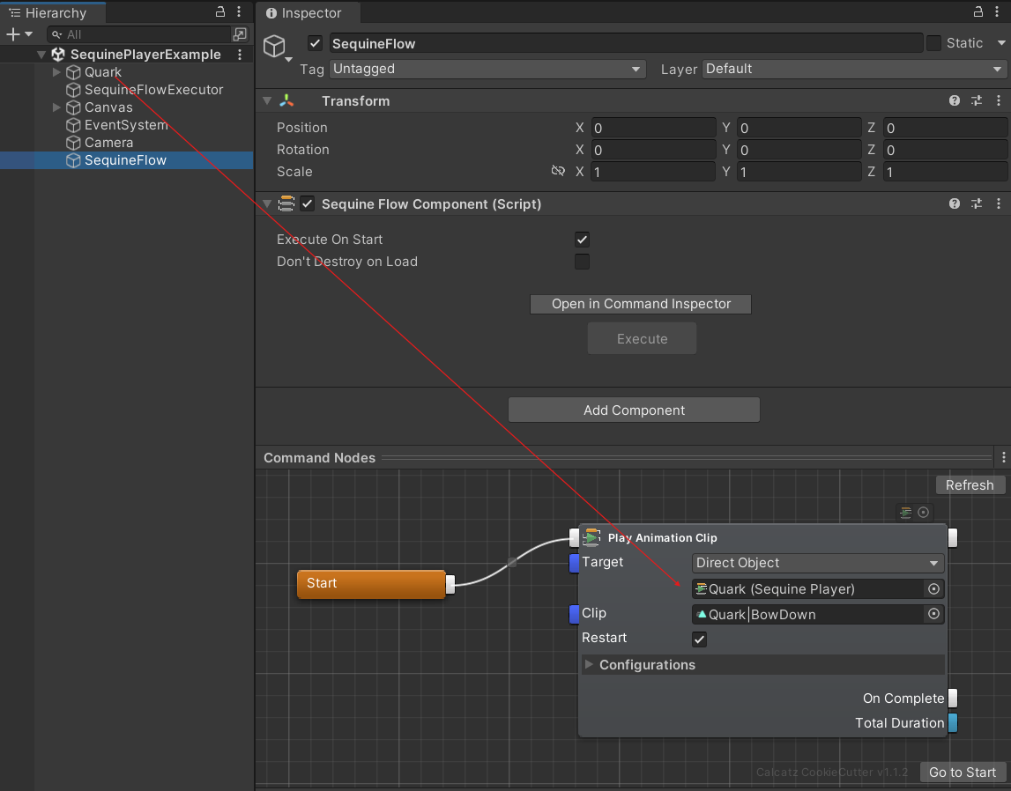1011x791 pixels.
Task: Open object picker for the Clip field
Action: 934,614
